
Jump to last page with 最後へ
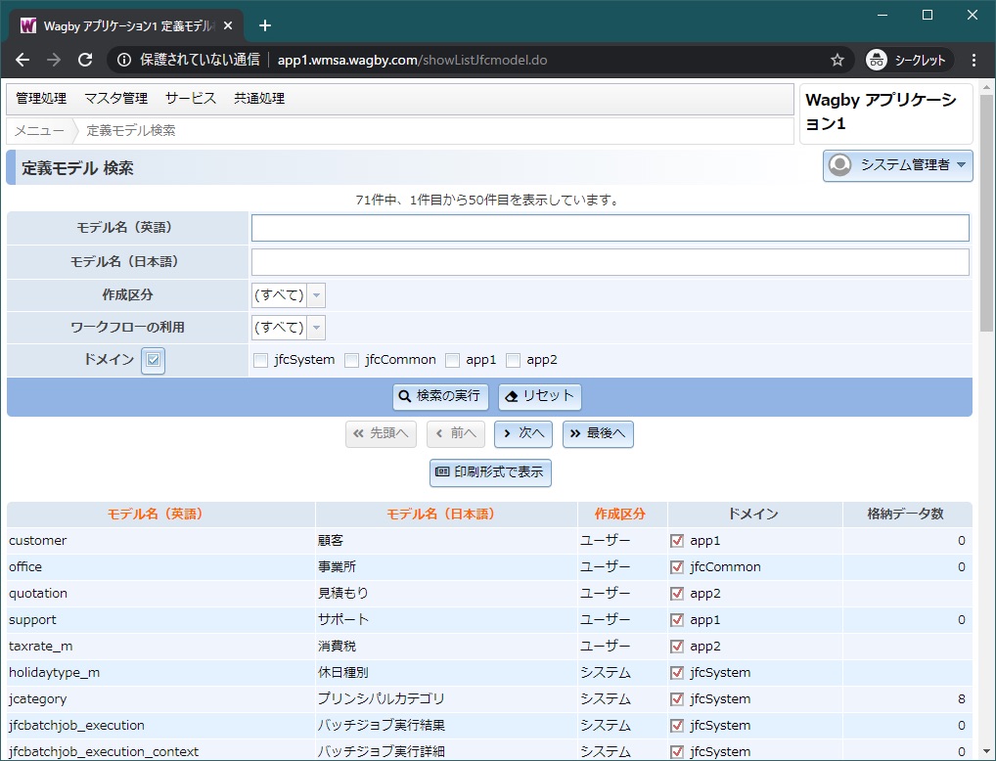coord(598,434)
